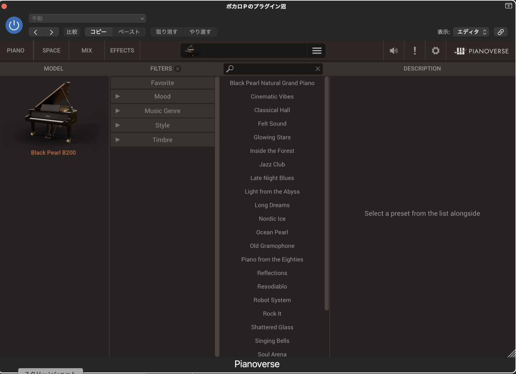Click the ペースト button
This screenshot has height=374, width=516.
click(129, 32)
